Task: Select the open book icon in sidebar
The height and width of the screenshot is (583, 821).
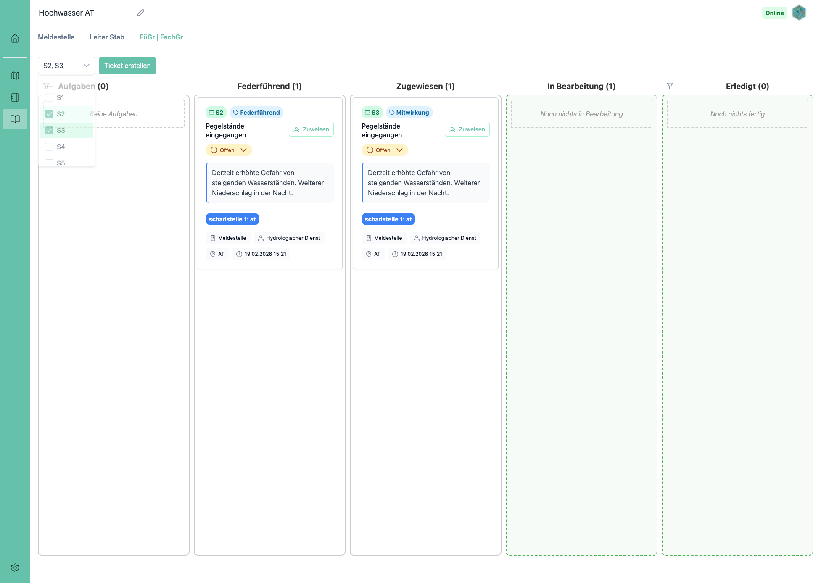Action: click(x=15, y=119)
